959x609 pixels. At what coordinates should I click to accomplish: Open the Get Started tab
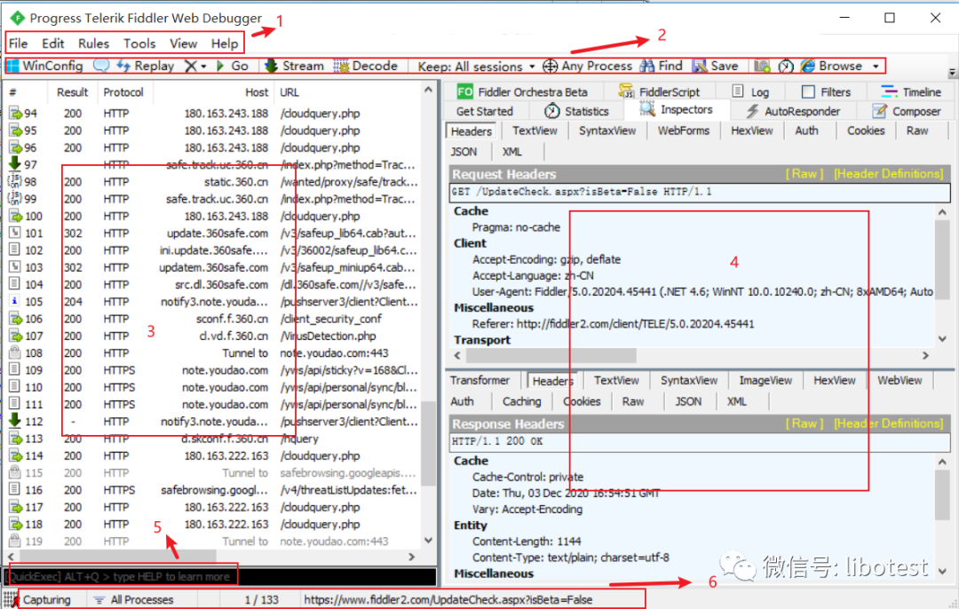tap(485, 111)
